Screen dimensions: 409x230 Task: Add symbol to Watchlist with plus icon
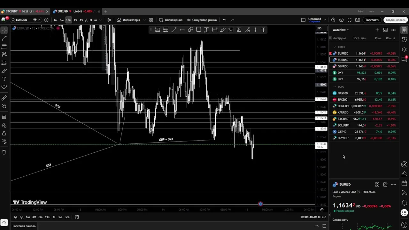tap(377, 30)
